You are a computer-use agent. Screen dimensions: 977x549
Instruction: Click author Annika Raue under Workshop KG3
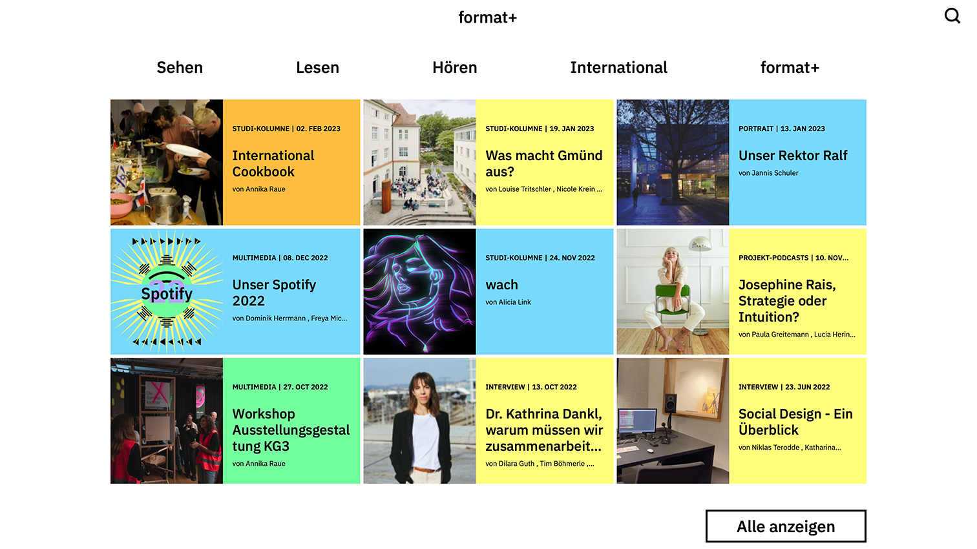(258, 464)
